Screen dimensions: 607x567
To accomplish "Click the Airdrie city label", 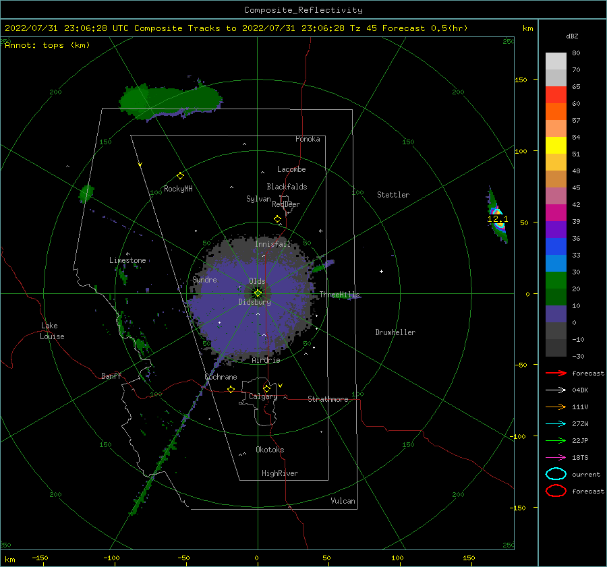I will pyautogui.click(x=266, y=360).
